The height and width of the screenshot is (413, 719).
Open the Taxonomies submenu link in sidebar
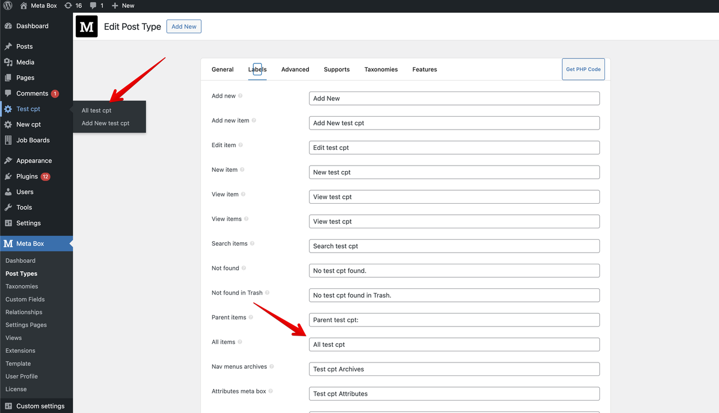pos(22,287)
